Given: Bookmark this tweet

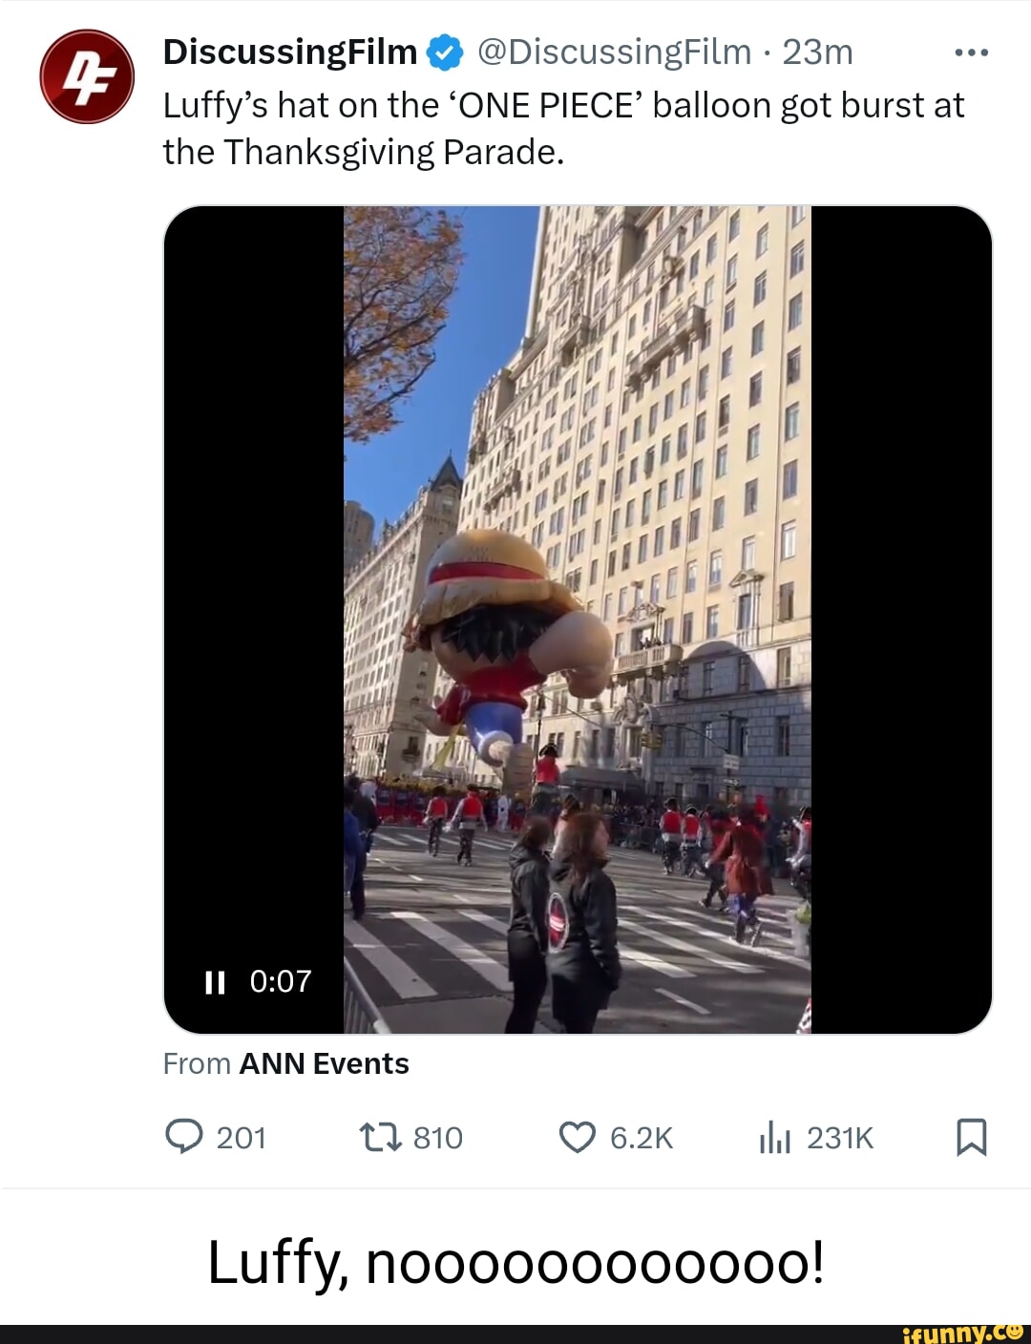Looking at the screenshot, I should pyautogui.click(x=972, y=1137).
